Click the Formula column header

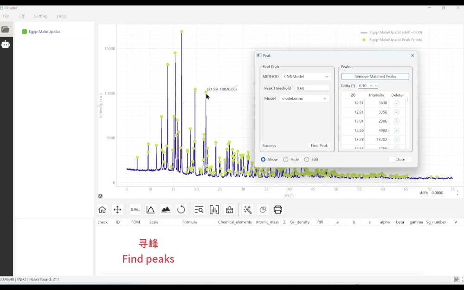coord(189,222)
